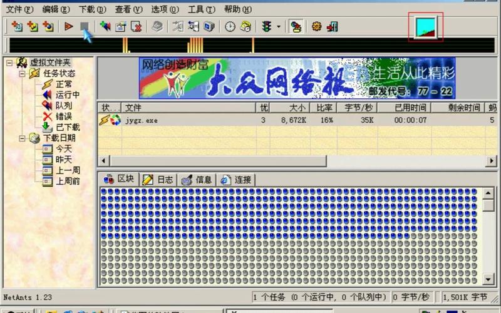Switch to the 日志 tab
501x313 pixels.
(x=159, y=180)
